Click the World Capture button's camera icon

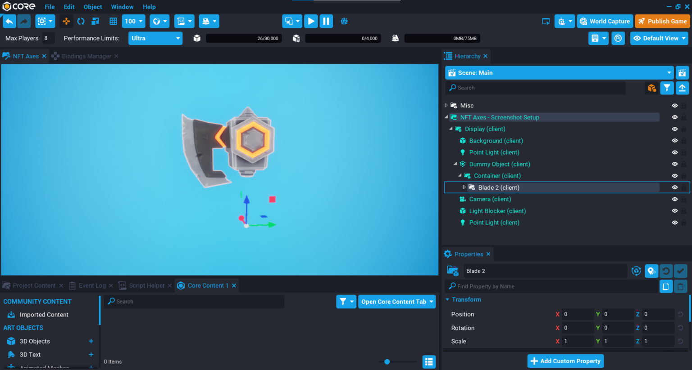point(583,21)
